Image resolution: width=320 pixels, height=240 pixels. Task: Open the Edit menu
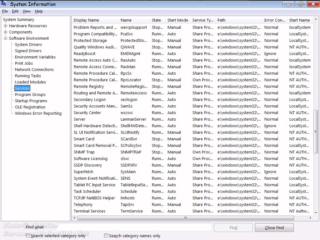15,11
